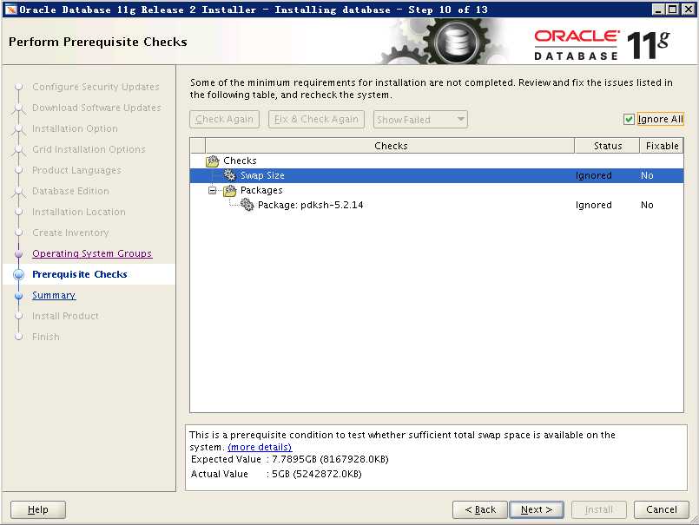This screenshot has width=699, height=525.
Task: Click the Fixable column header
Action: 662,146
